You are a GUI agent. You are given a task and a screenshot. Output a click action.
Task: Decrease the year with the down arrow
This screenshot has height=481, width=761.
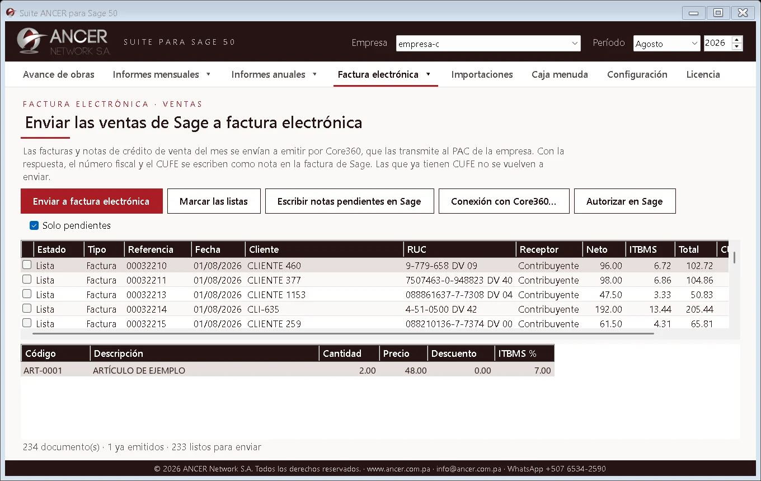(737, 47)
